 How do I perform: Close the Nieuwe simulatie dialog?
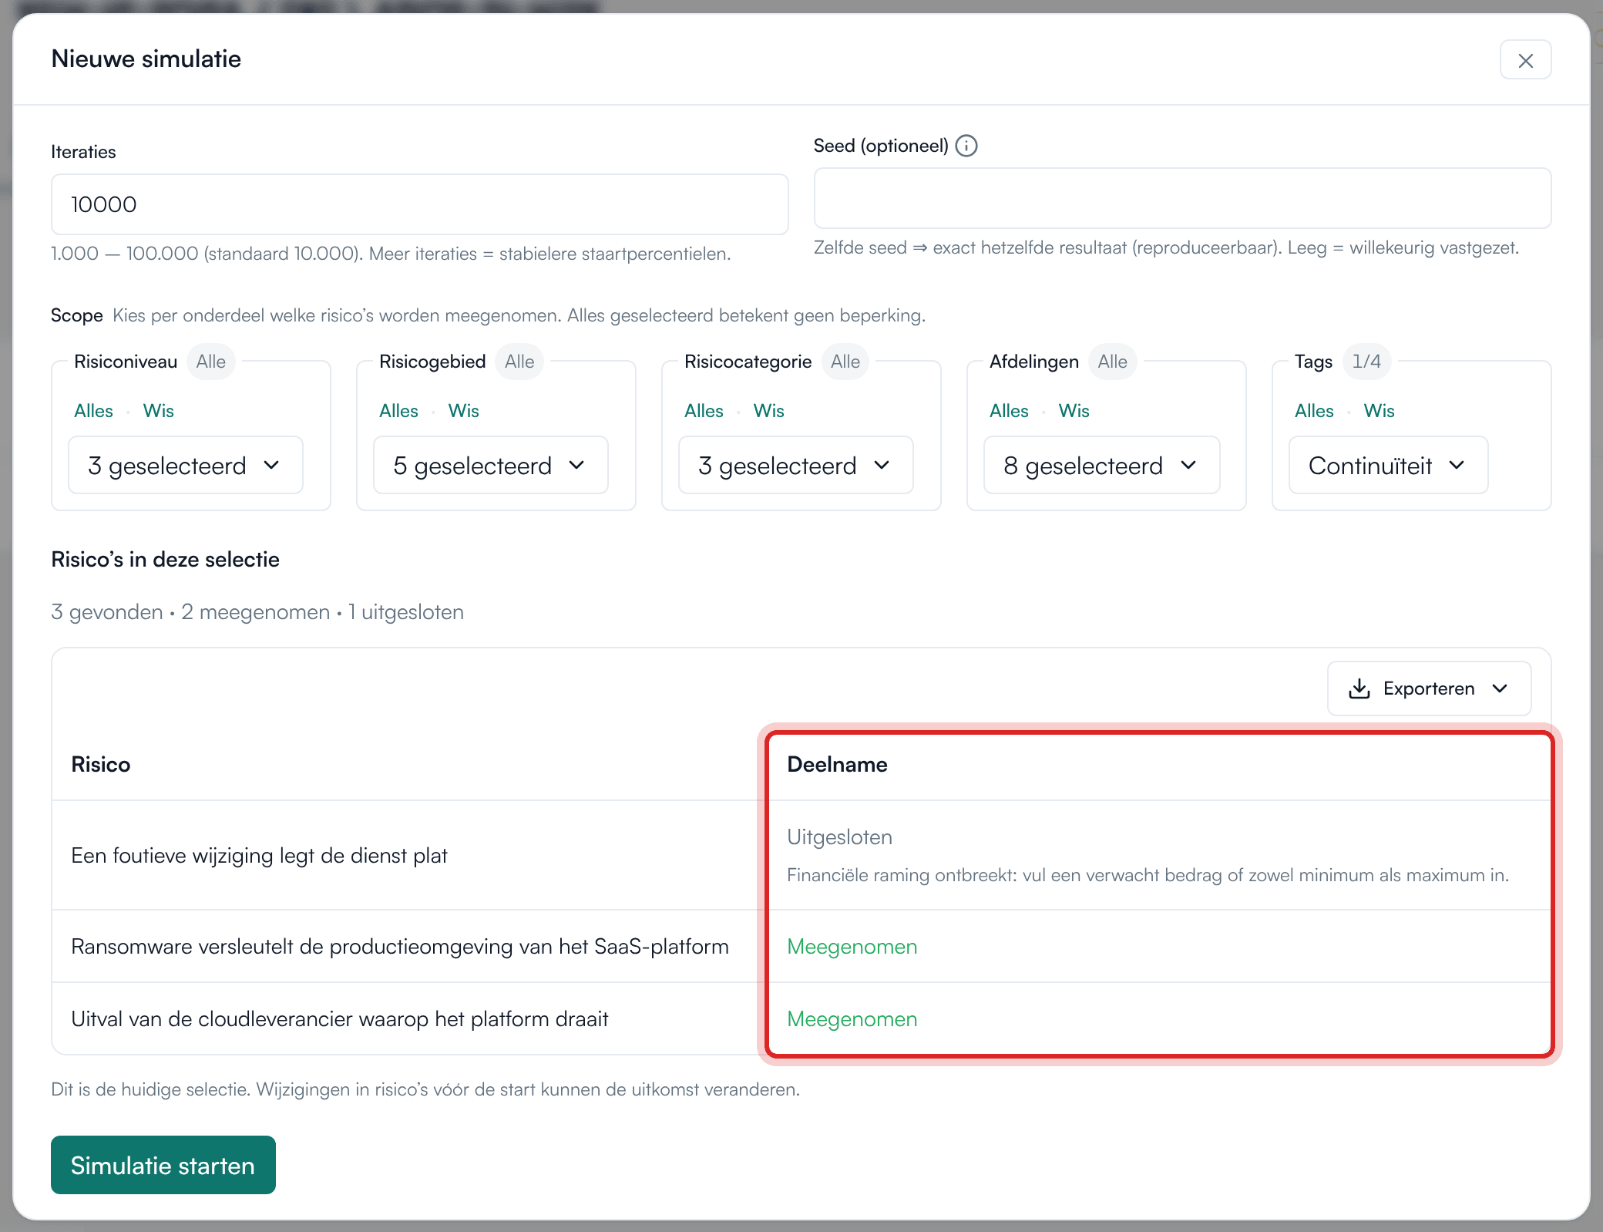pyautogui.click(x=1525, y=60)
